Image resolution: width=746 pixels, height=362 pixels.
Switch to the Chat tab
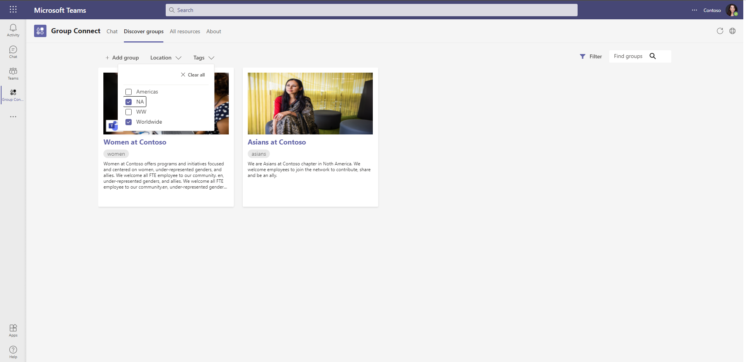coord(112,31)
